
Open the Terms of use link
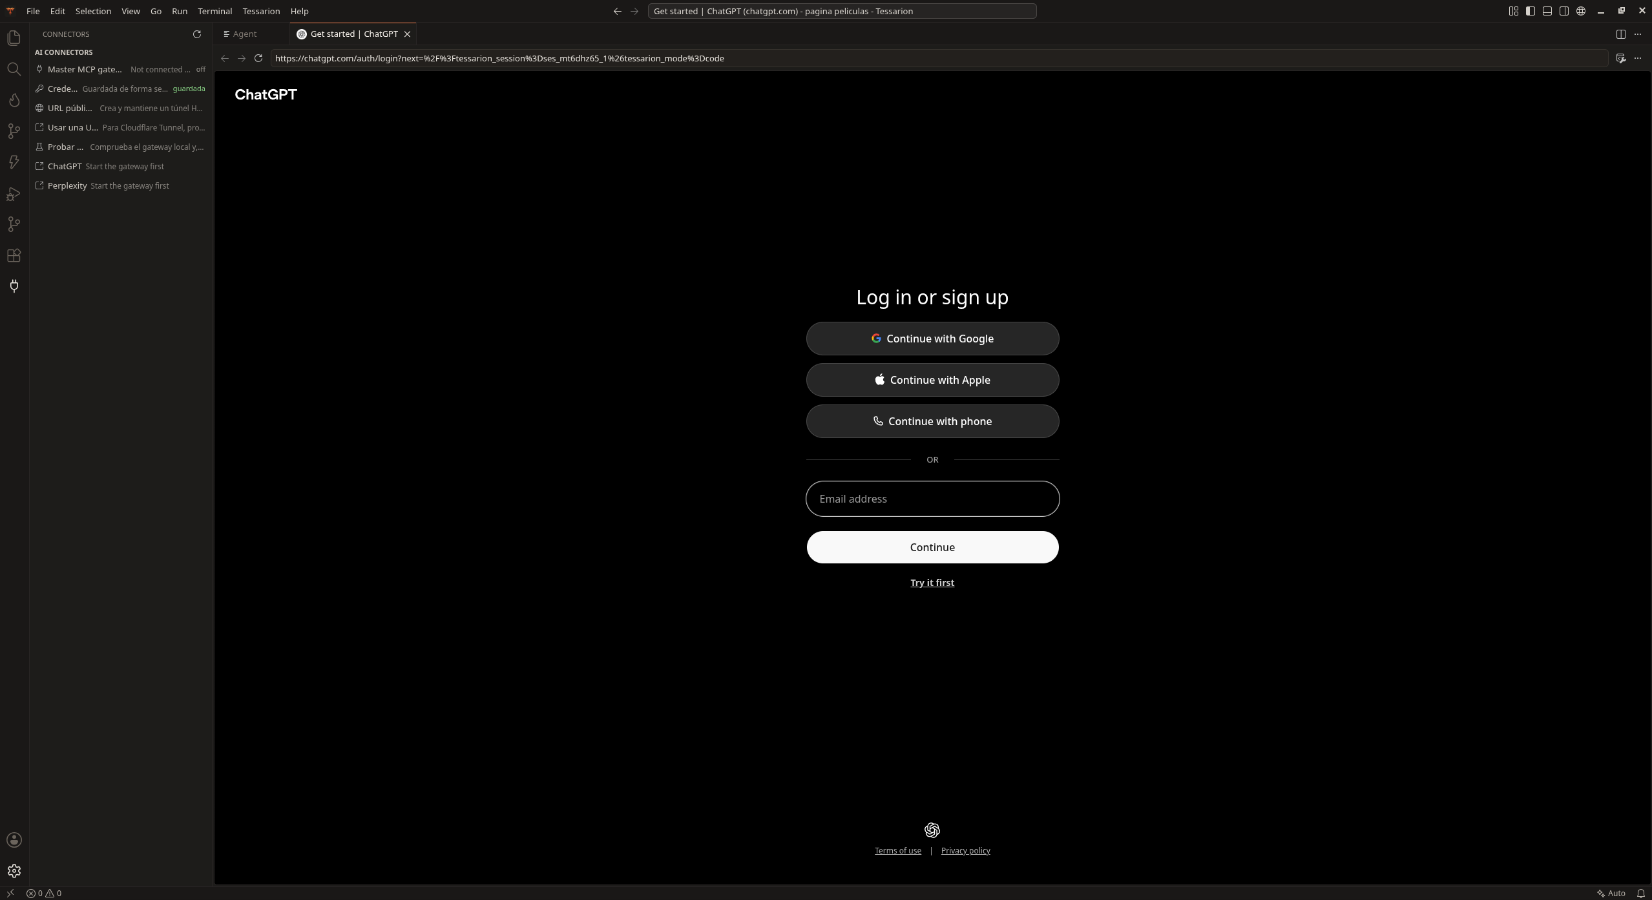click(x=898, y=851)
